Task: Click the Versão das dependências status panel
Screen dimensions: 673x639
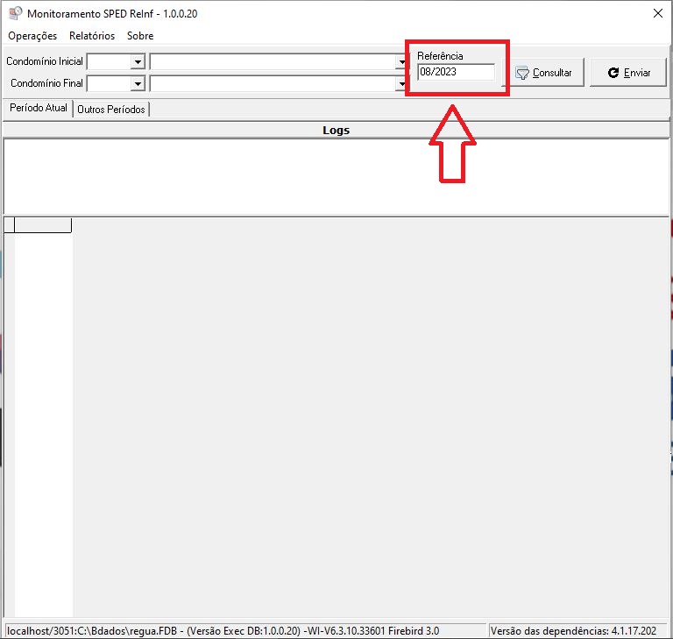Action: (578, 631)
